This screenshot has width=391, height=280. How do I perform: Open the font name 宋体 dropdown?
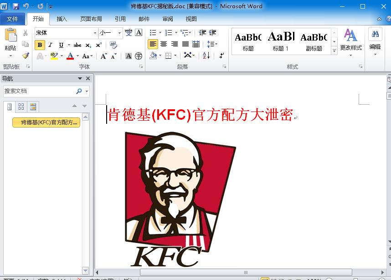tap(95, 33)
